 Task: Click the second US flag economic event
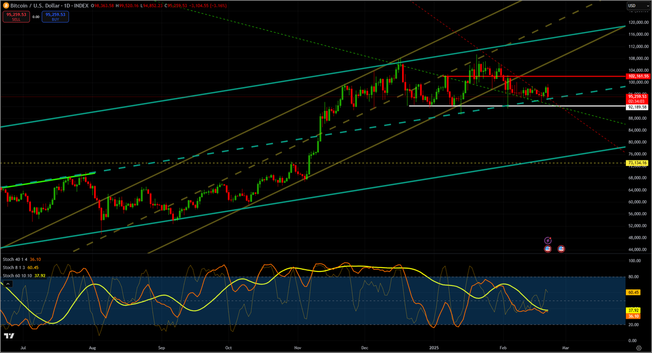[x=561, y=249]
